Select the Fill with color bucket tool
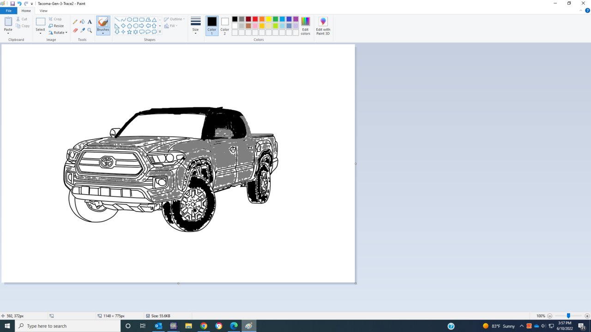Image resolution: width=591 pixels, height=332 pixels. coord(82,22)
